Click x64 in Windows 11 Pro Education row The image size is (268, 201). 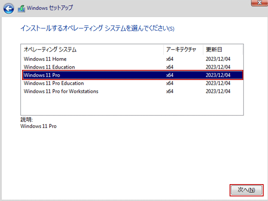pos(170,83)
